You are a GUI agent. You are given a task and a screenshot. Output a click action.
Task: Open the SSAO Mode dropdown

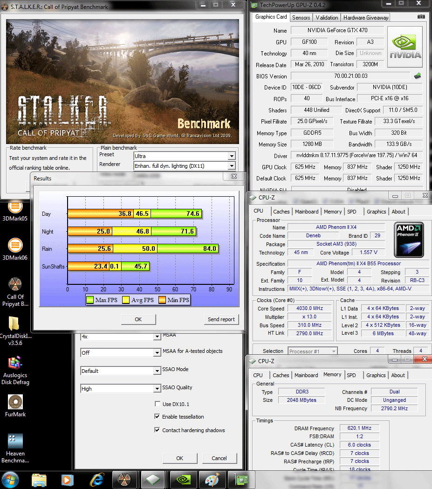point(121,371)
